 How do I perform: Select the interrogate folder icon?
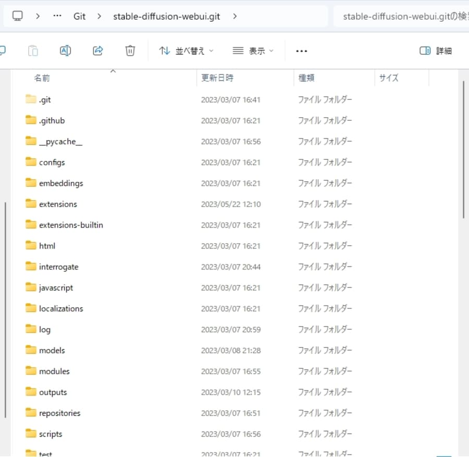point(31,266)
